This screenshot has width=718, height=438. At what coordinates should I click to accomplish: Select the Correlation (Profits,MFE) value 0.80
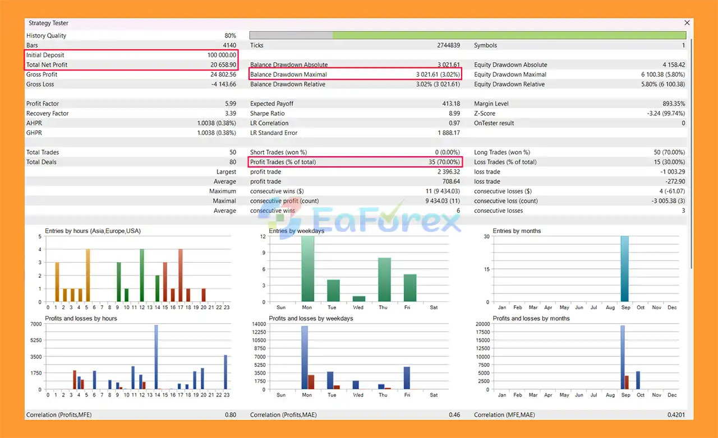click(230, 415)
